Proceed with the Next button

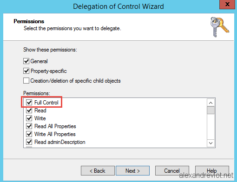coord(132,171)
